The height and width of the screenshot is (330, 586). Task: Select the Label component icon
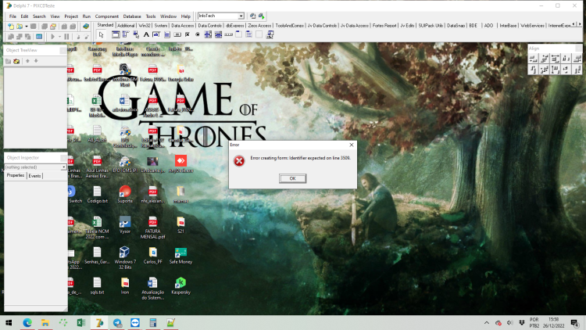[146, 34]
